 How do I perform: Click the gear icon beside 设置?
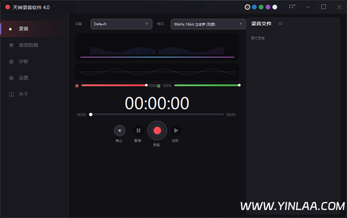pos(11,78)
